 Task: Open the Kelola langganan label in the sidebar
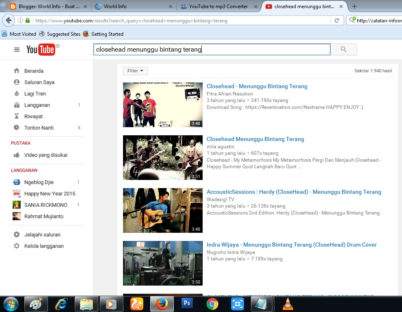[x=44, y=246]
